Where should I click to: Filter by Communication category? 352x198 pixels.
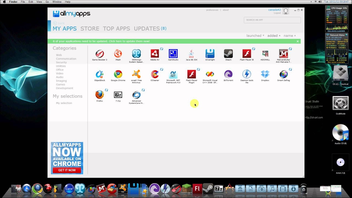(66, 59)
